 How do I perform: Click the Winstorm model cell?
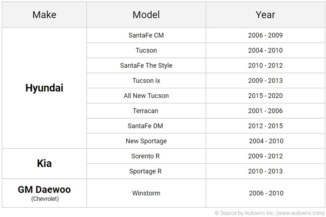click(x=146, y=193)
